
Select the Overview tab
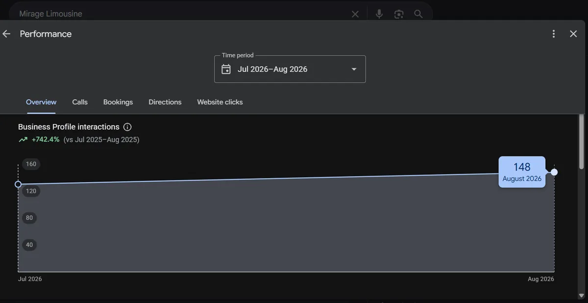click(41, 102)
